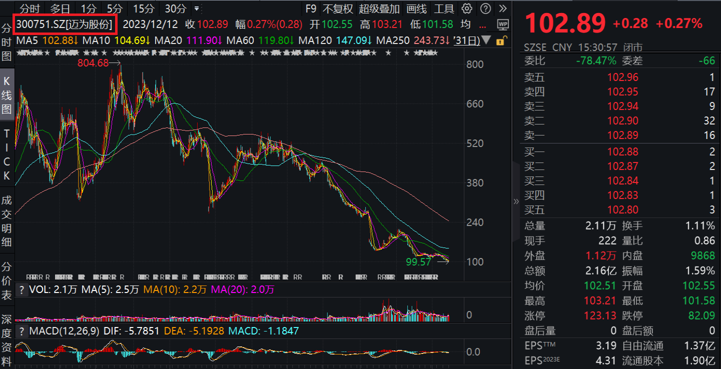Open VOL indicator help question mark
Image resolution: width=721 pixels, height=369 pixels.
click(22, 289)
